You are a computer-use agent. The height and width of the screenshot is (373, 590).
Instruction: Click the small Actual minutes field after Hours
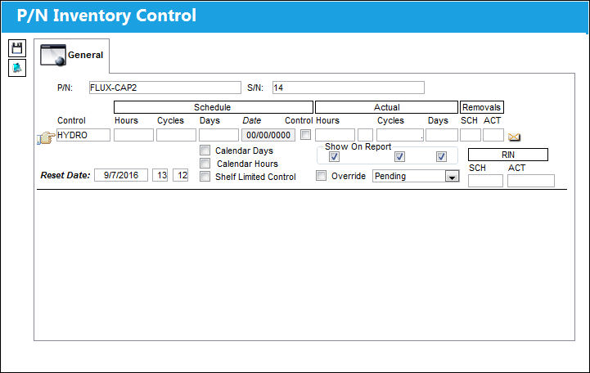tap(365, 135)
